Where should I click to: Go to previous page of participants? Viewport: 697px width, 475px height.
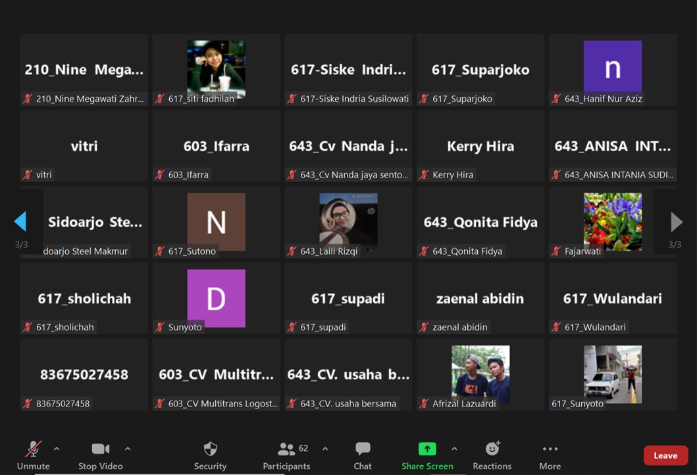pyautogui.click(x=20, y=222)
